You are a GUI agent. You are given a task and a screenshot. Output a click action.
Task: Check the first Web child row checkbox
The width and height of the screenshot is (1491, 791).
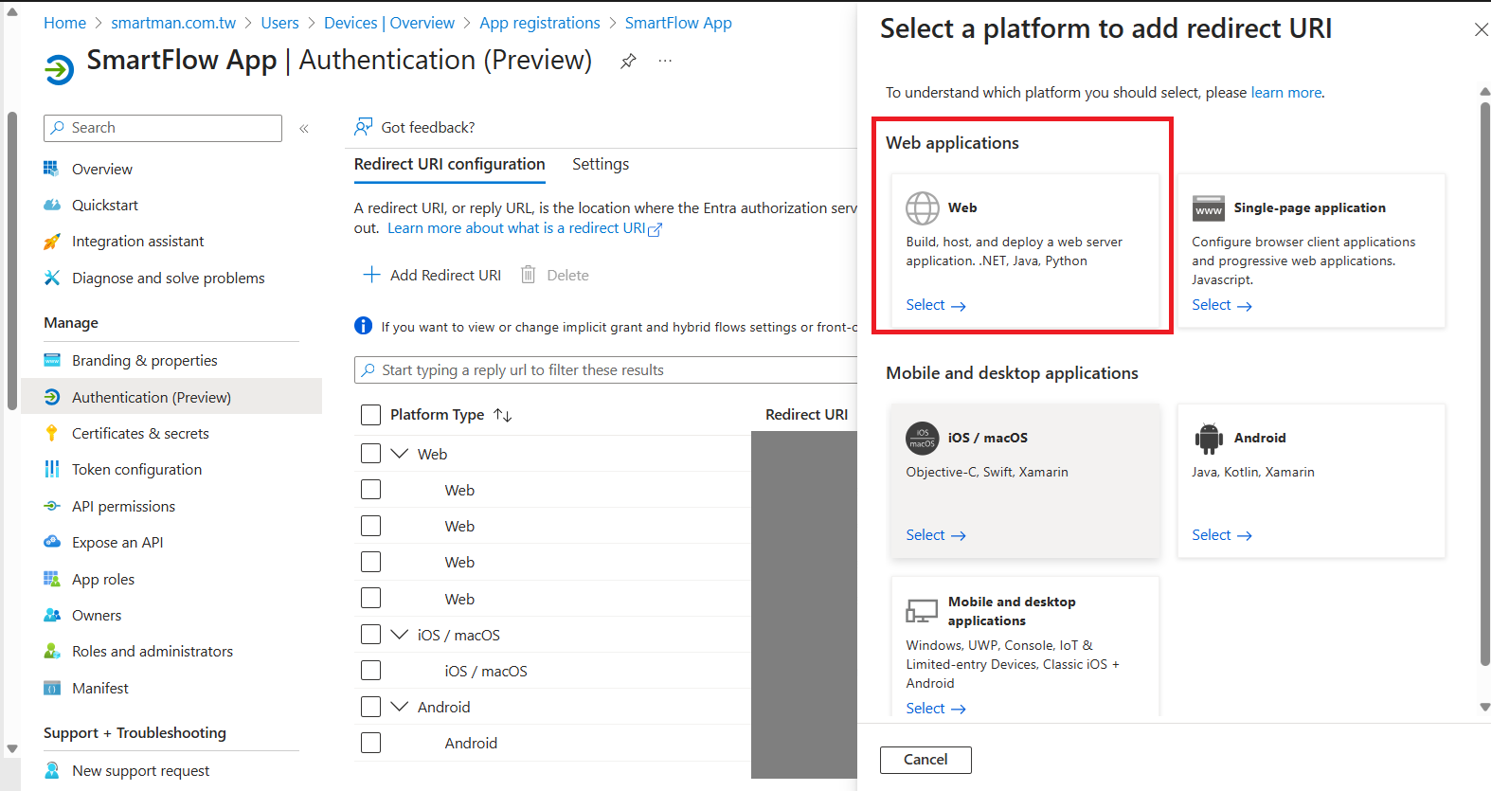pyautogui.click(x=371, y=490)
